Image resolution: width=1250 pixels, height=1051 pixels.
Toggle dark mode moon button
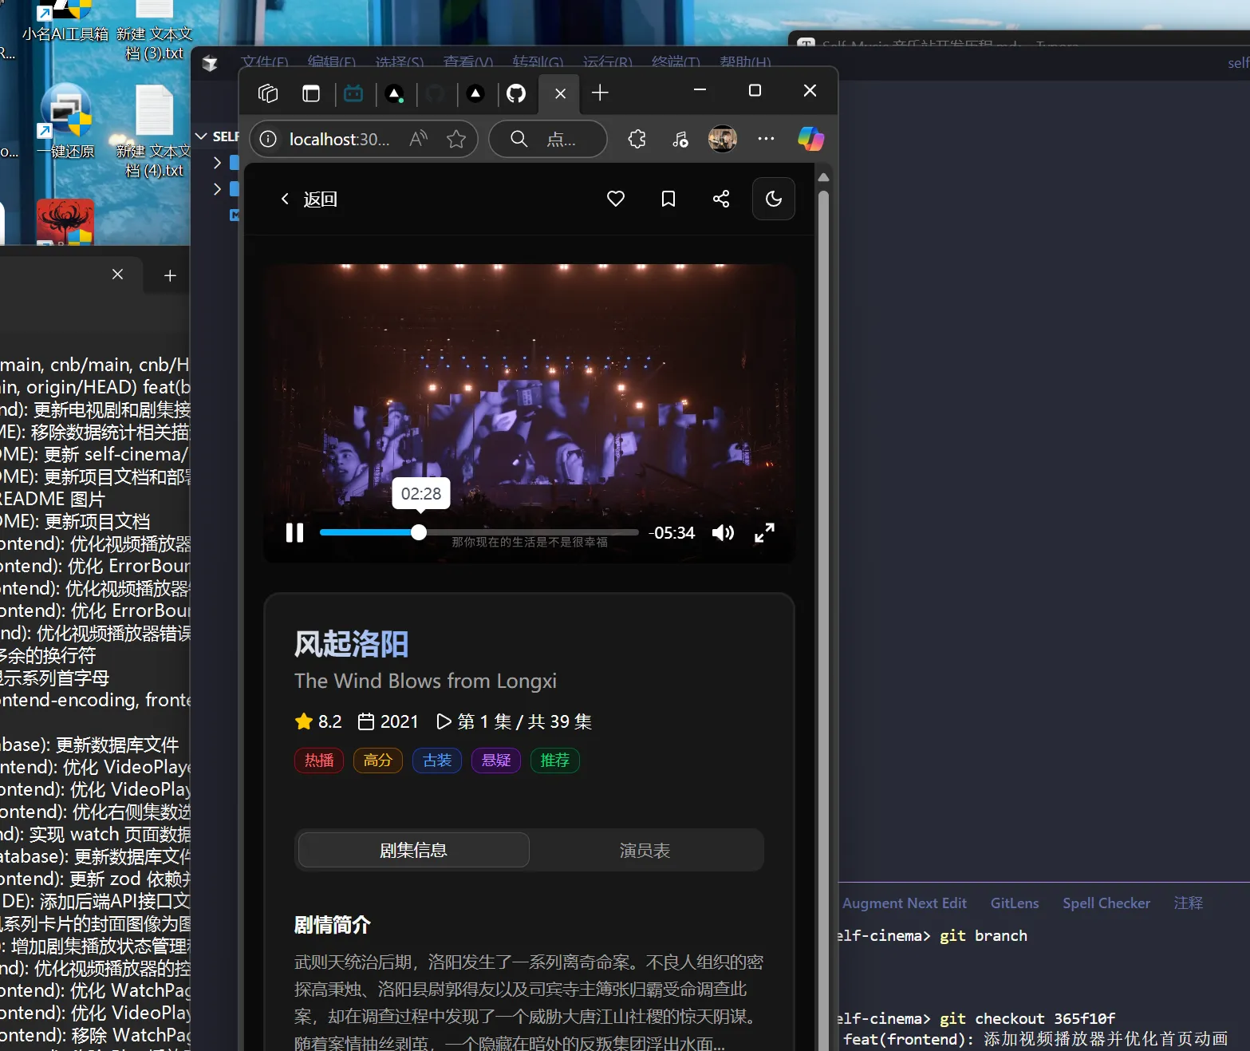tap(774, 199)
